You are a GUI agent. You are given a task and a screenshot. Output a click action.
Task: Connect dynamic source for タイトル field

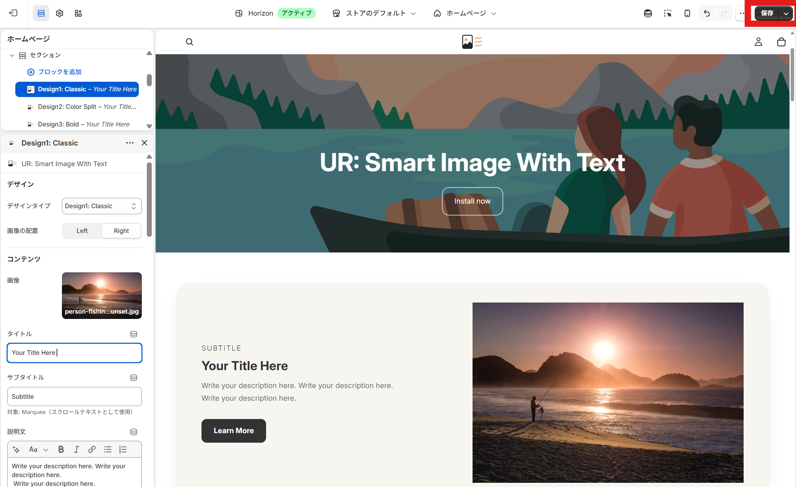[x=134, y=334]
